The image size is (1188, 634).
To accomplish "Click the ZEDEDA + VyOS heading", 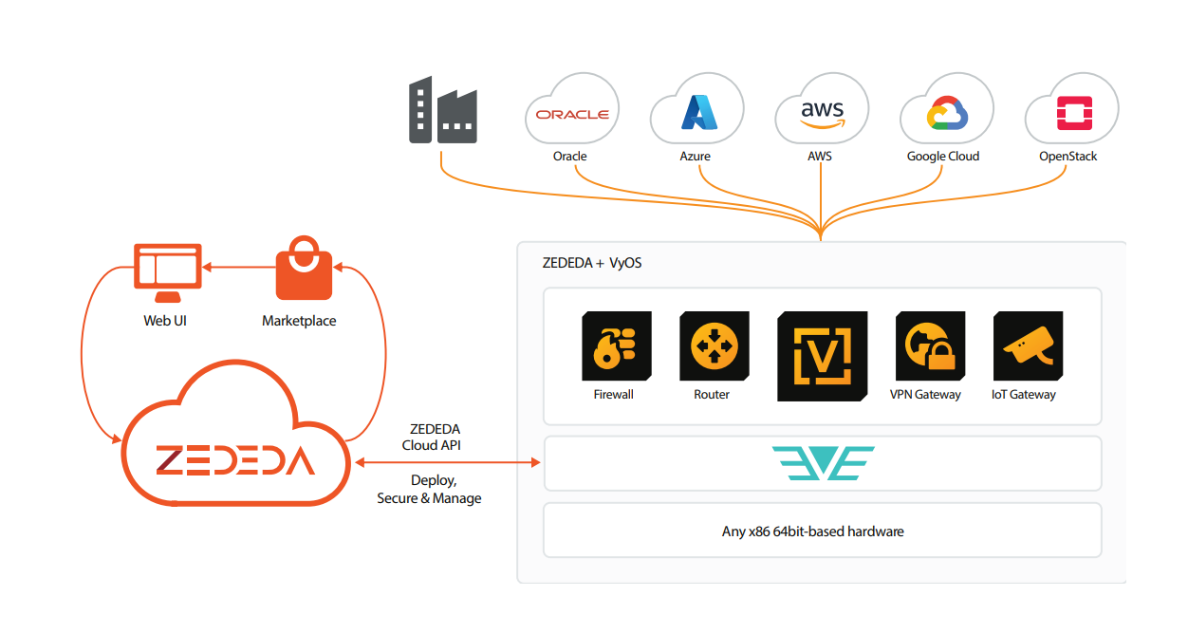I will pyautogui.click(x=593, y=263).
